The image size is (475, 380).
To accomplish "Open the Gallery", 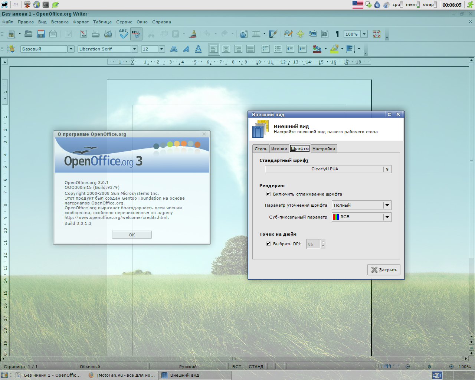I will pyautogui.click(x=312, y=34).
